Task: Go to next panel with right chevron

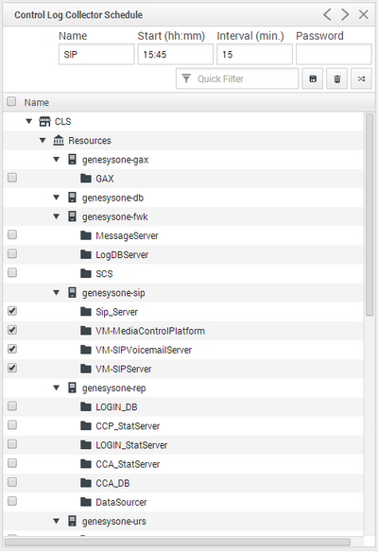Action: click(x=345, y=15)
